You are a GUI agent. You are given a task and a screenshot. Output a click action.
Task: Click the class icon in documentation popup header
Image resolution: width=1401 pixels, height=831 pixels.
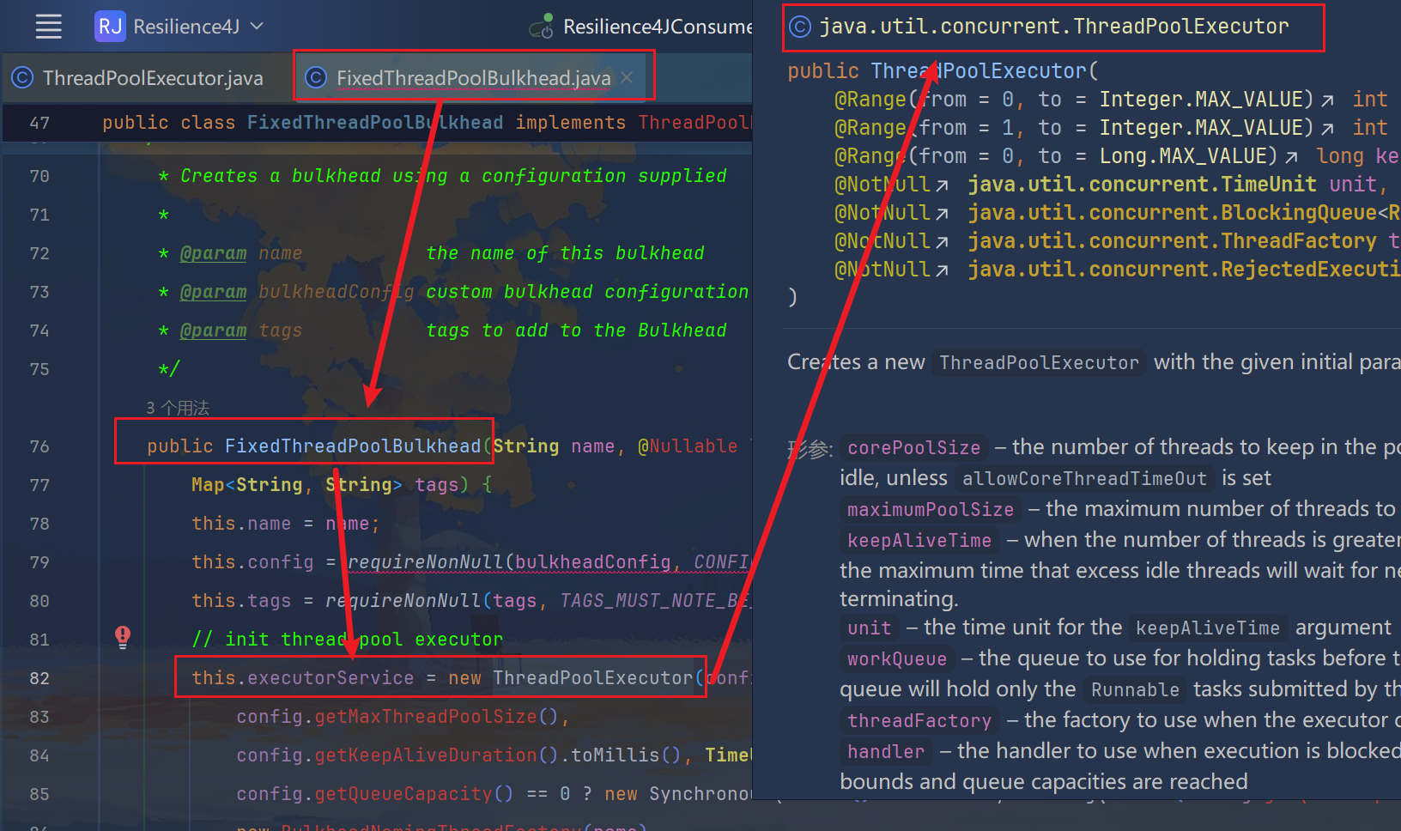coord(800,27)
